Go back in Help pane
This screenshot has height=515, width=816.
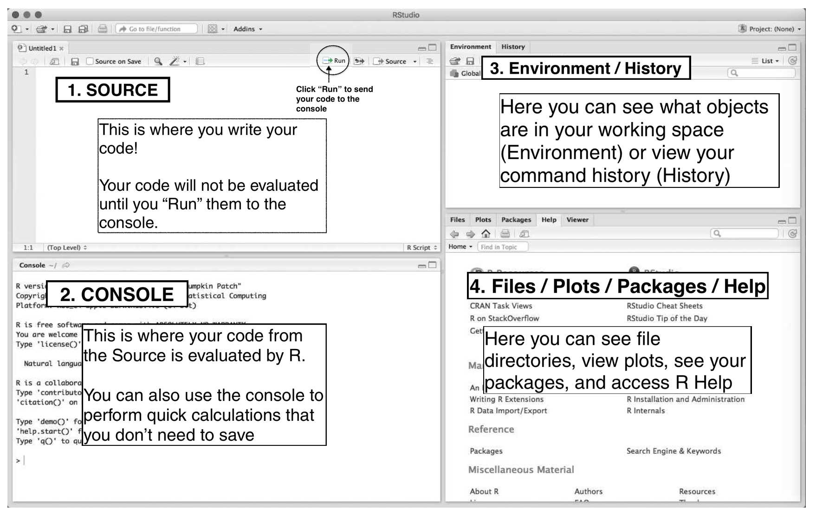coord(454,234)
